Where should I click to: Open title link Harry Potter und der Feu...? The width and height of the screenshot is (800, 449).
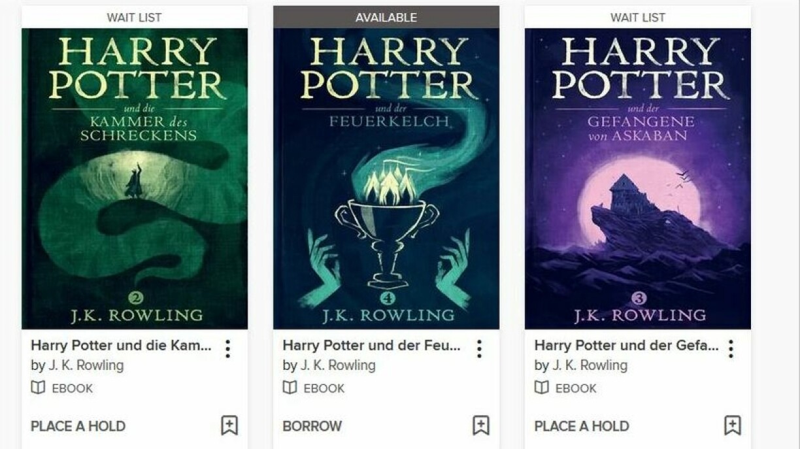point(371,346)
